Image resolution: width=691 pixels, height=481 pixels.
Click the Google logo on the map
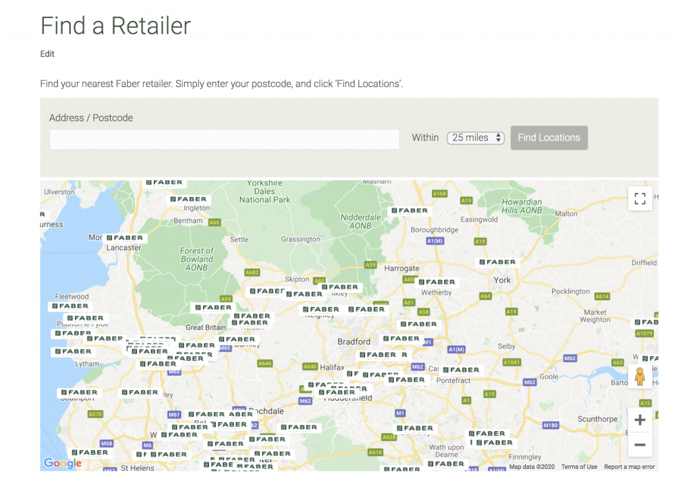pyautogui.click(x=62, y=463)
